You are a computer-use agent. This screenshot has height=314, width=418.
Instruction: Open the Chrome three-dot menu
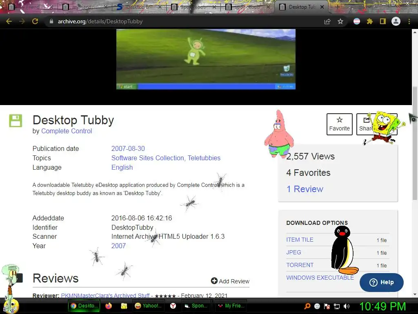pyautogui.click(x=409, y=21)
